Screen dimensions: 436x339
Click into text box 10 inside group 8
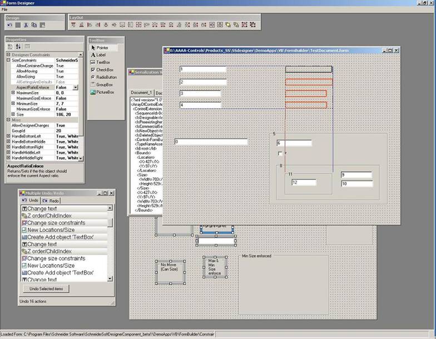point(357,184)
